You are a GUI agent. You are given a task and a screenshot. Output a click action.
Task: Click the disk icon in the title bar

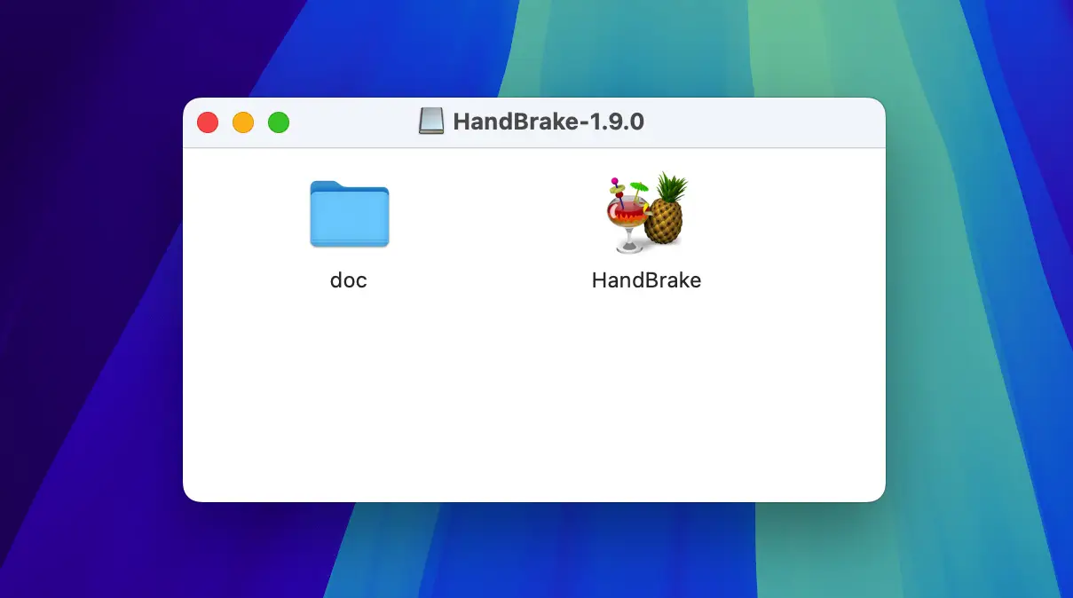tap(431, 122)
